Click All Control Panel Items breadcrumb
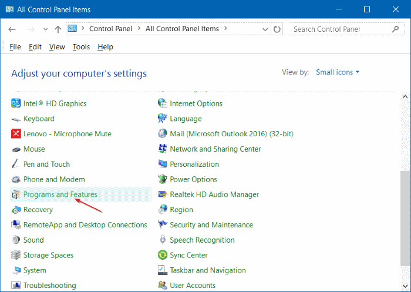Screen dimensions: 411x292 click(x=182, y=29)
